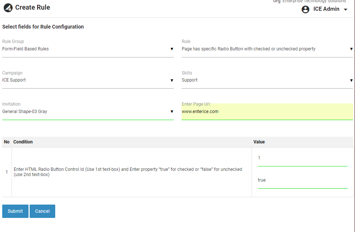
Task: Click the user avatar icon
Action: (x=305, y=9)
